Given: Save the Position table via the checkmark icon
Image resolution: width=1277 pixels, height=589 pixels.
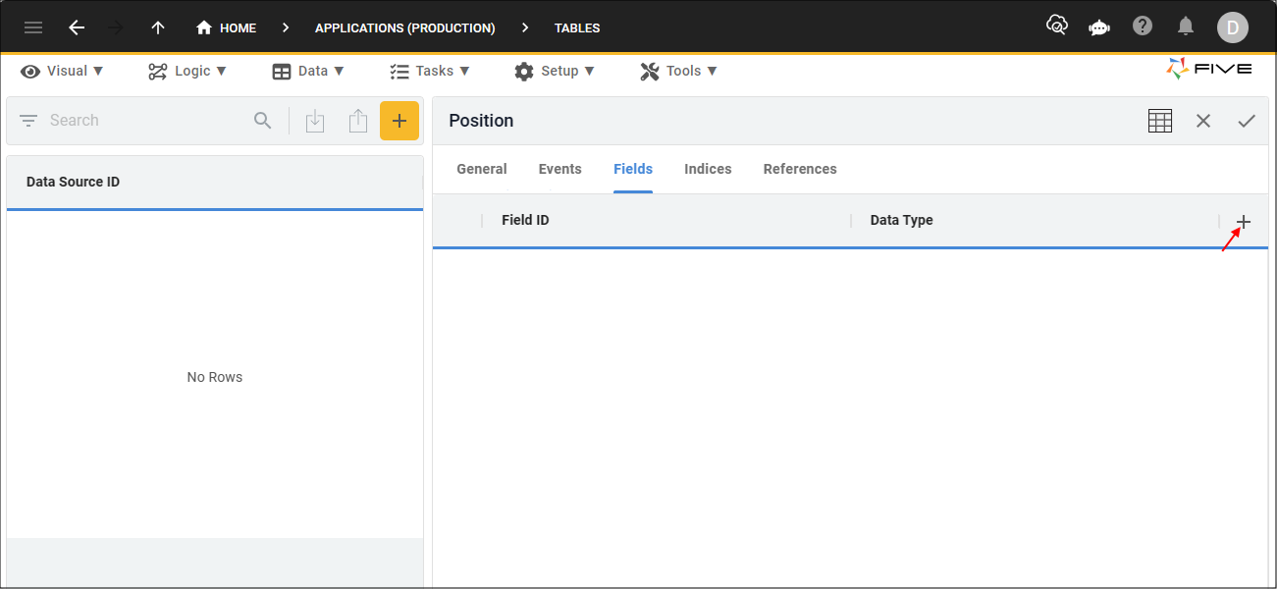Looking at the screenshot, I should (x=1247, y=120).
